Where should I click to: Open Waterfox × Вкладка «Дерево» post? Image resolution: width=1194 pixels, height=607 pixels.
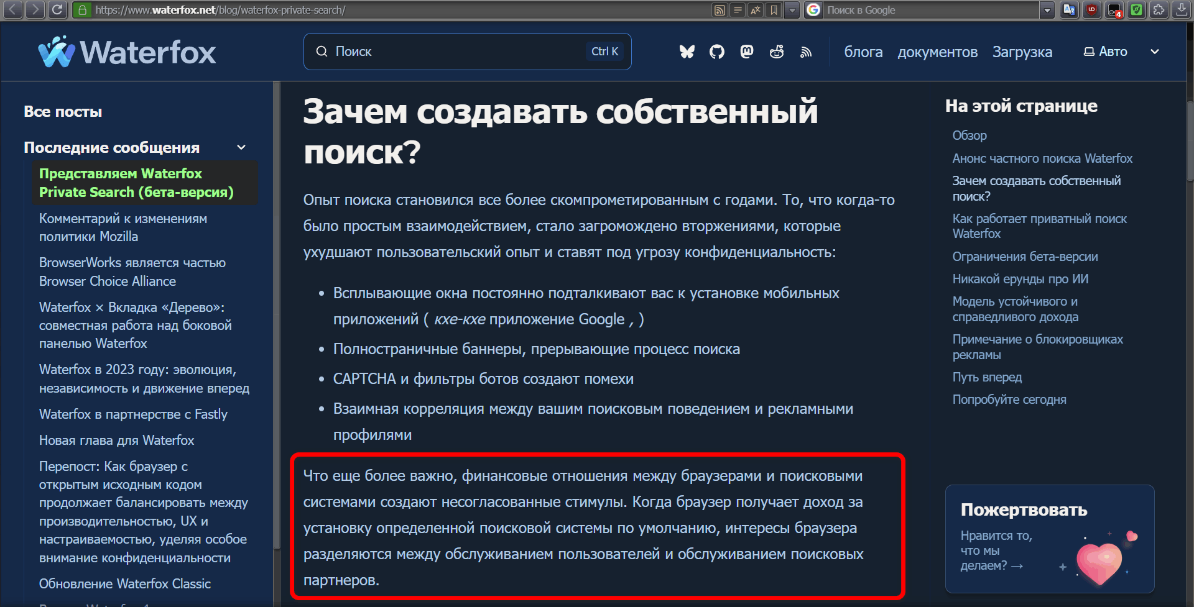pos(136,326)
